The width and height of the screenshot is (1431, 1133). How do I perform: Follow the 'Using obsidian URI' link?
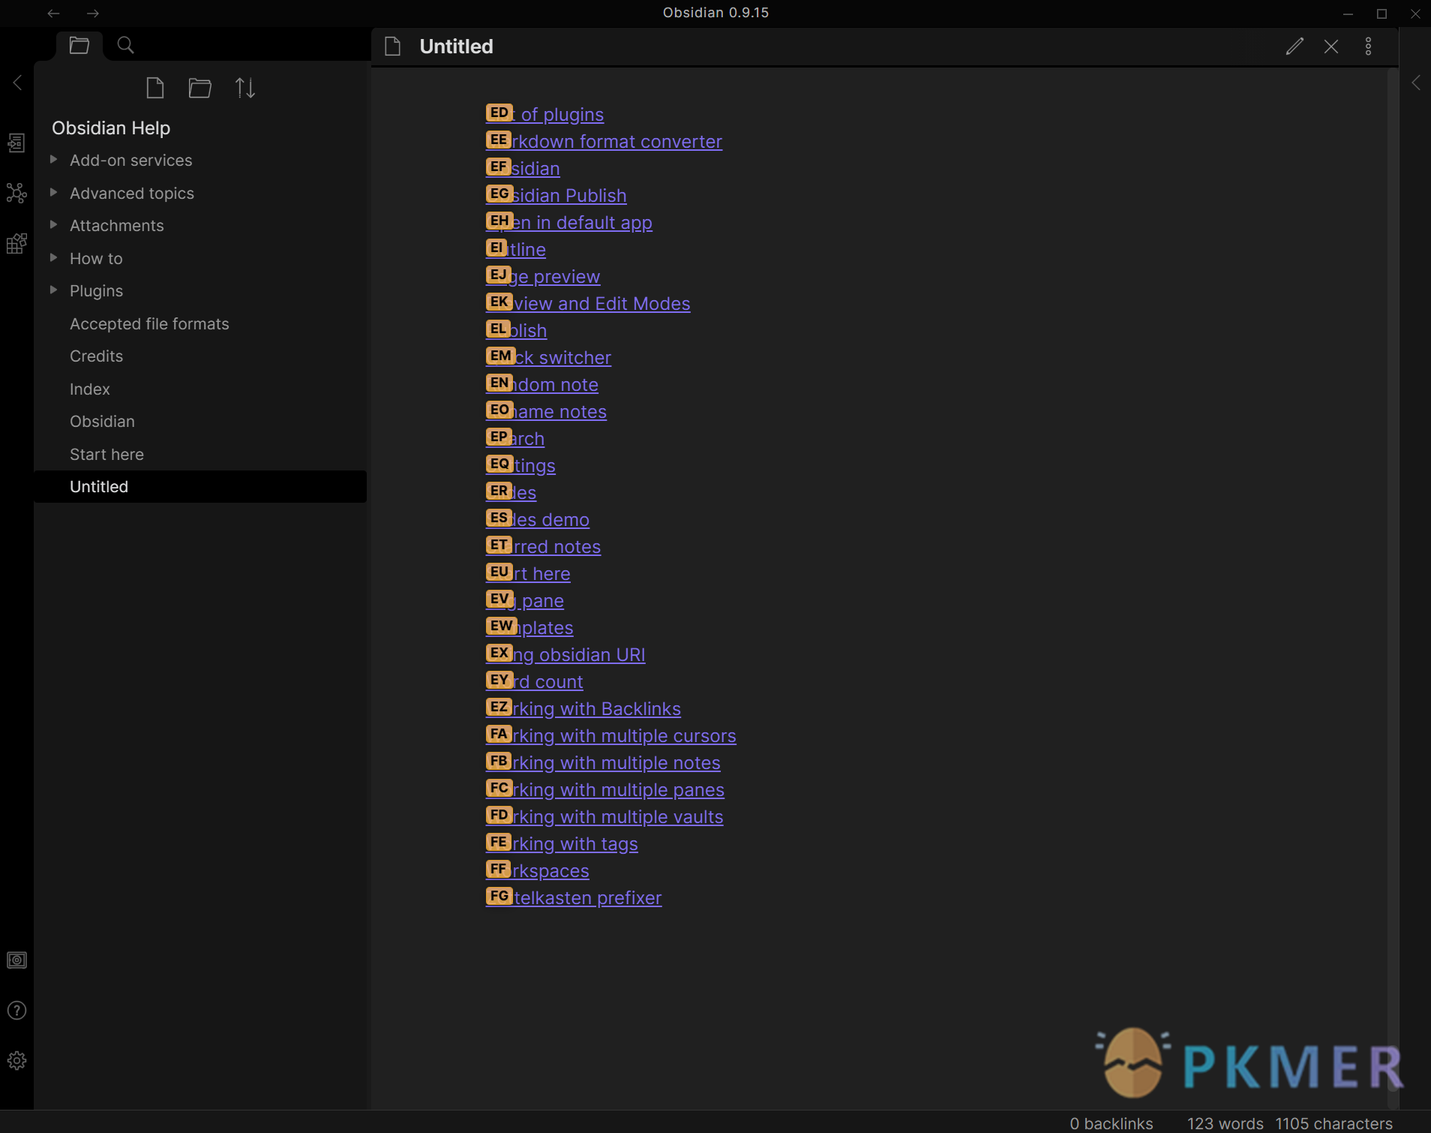click(x=565, y=654)
